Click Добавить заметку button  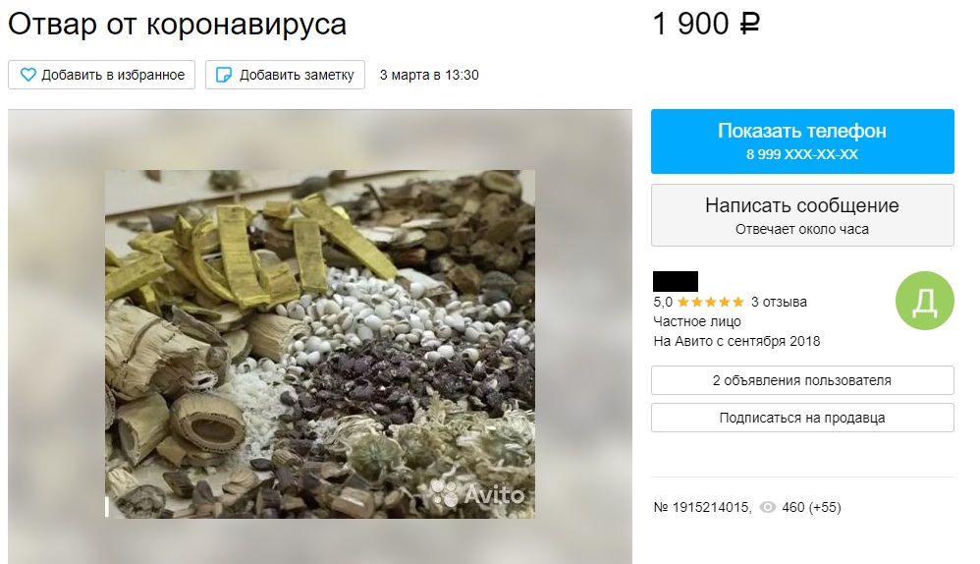point(285,75)
